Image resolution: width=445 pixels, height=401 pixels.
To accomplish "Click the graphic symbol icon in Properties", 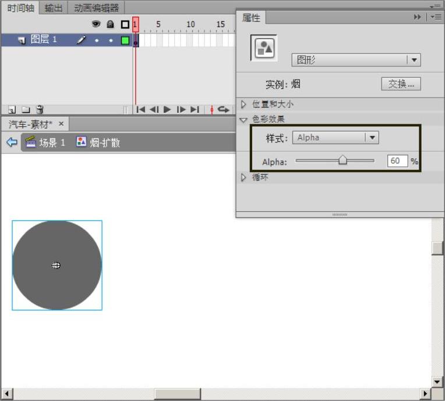I will (x=264, y=48).
